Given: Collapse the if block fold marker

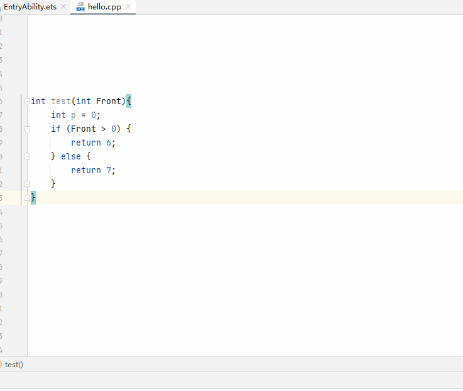Looking at the screenshot, I should pos(27,129).
